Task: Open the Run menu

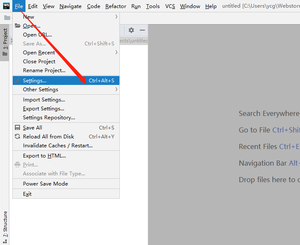Action: click(136, 6)
